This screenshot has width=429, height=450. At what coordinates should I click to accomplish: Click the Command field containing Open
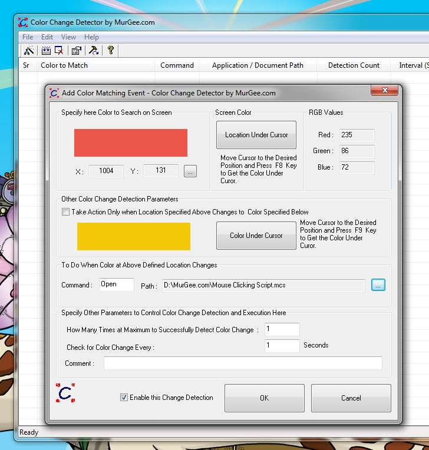coord(117,284)
